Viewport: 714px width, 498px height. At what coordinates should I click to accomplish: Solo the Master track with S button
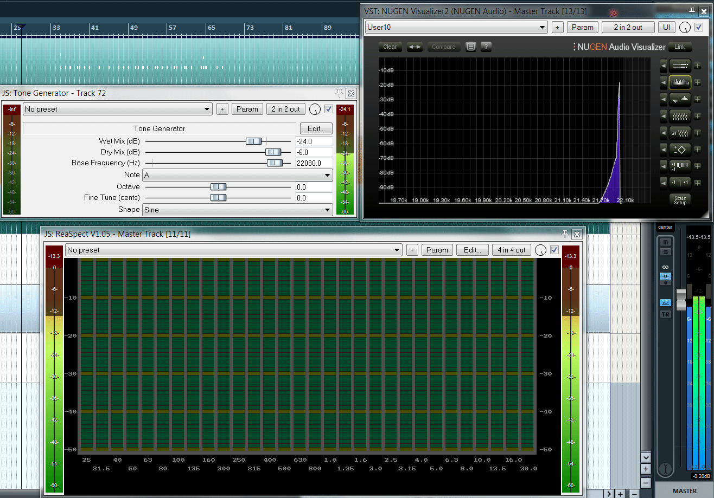pos(665,251)
